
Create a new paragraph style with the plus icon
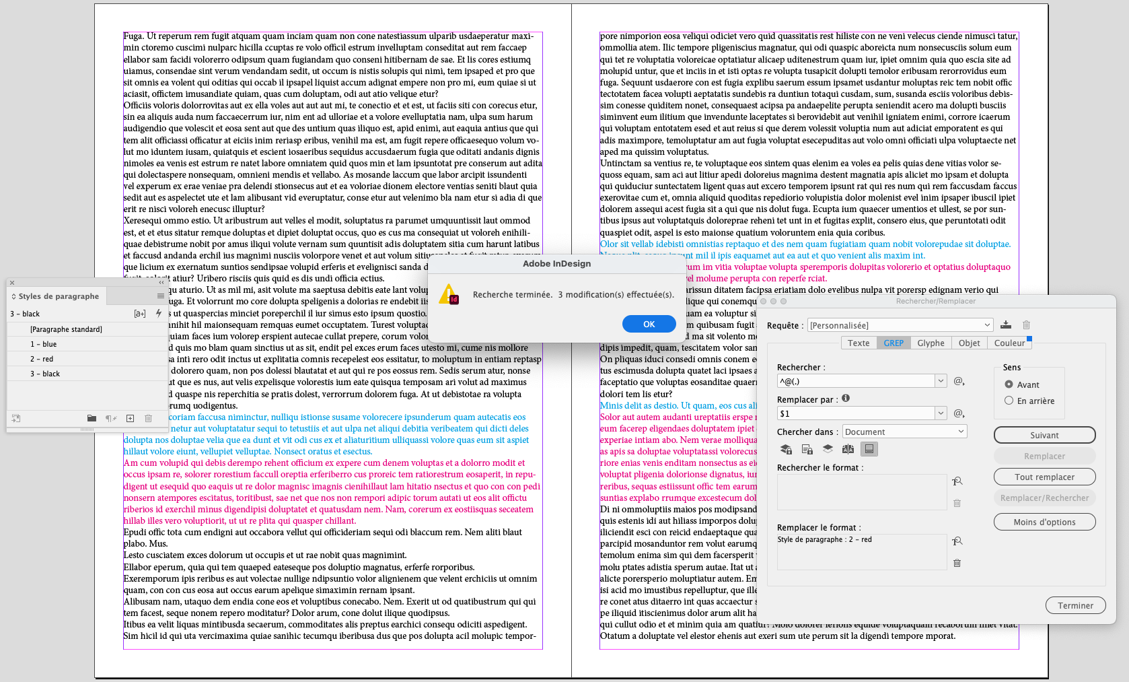click(x=130, y=418)
